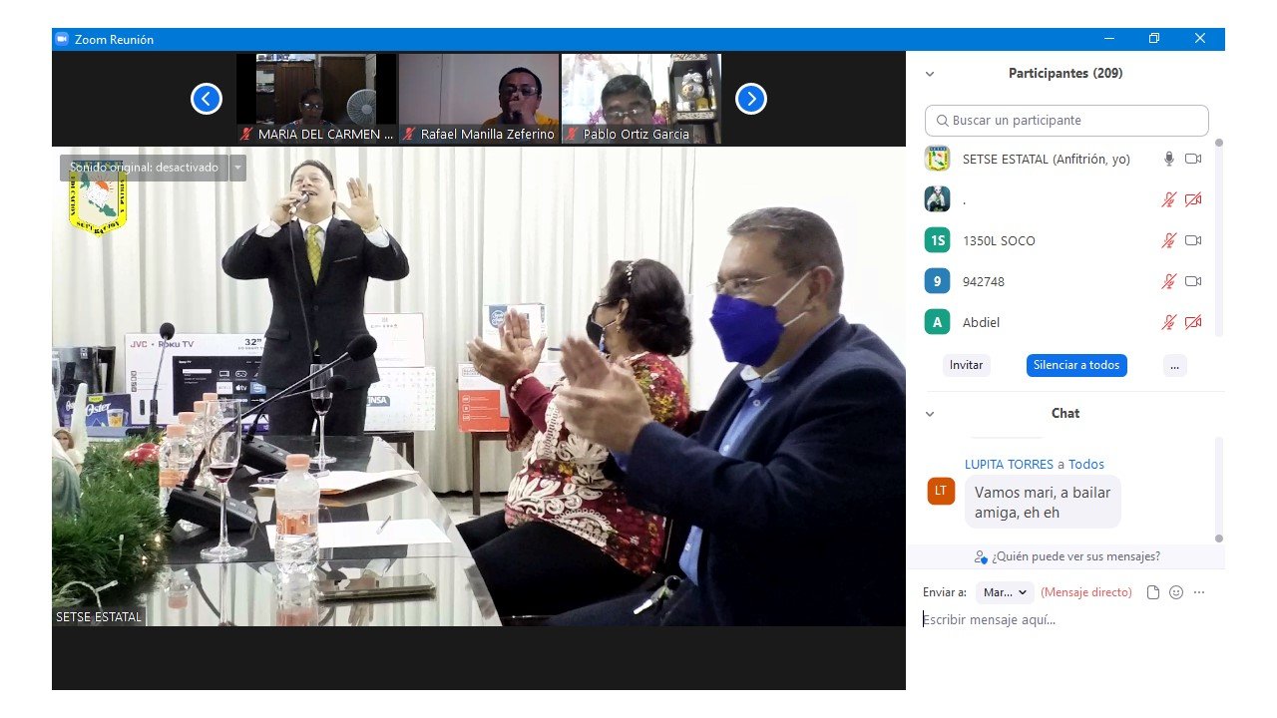Open chat more options ellipsis
The height and width of the screenshot is (718, 1277).
coord(1199,592)
